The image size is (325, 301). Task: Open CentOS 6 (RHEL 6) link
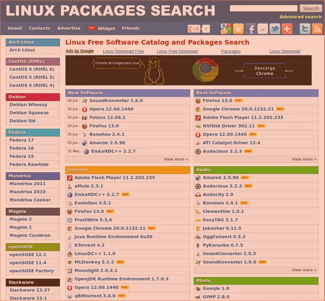[x=32, y=69]
